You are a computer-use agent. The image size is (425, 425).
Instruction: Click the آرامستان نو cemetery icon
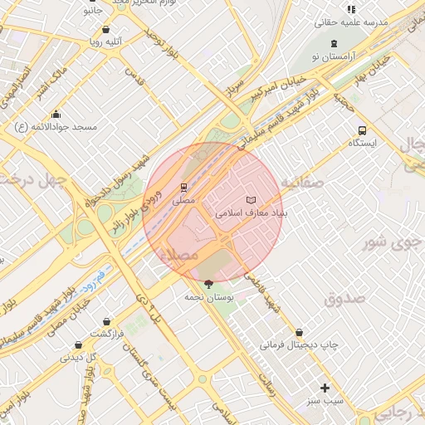(x=335, y=43)
